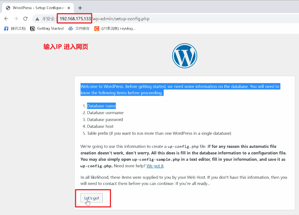Open the Getting Started Notion bookmark

[x=47, y=28]
